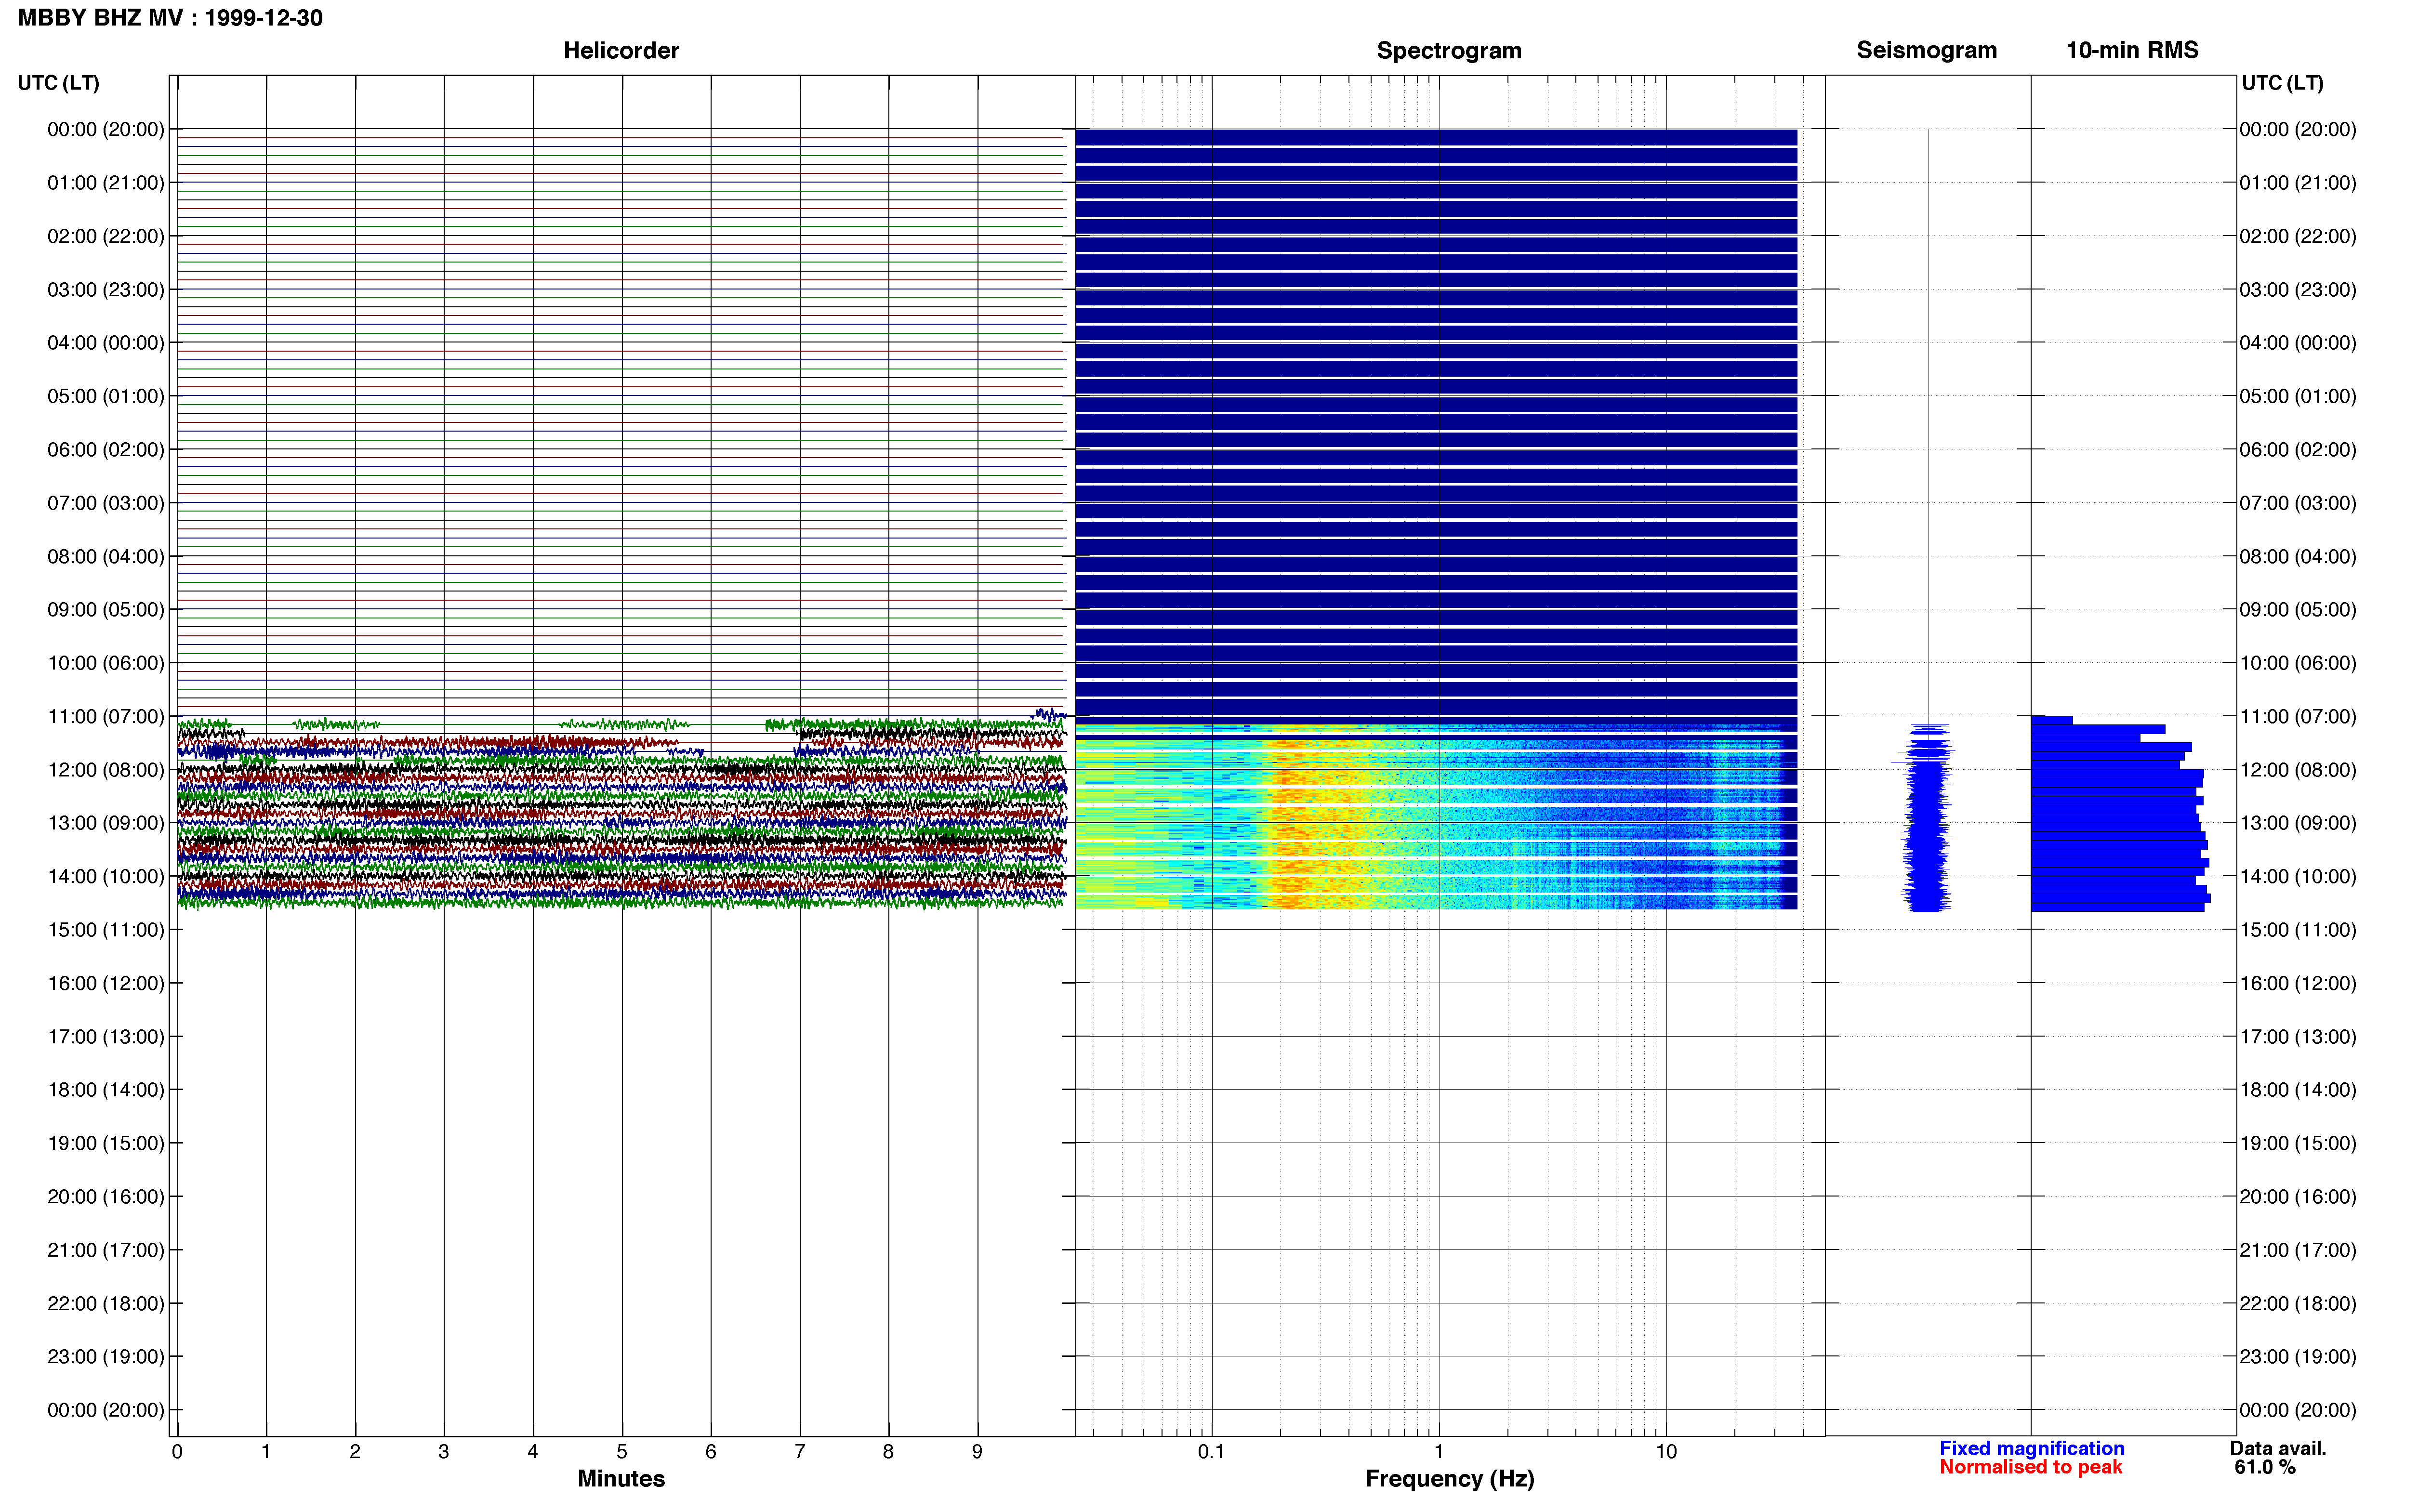Click right axis label 23:00 (19:00)
The width and height of the screenshot is (2418, 1512).
point(2298,1356)
